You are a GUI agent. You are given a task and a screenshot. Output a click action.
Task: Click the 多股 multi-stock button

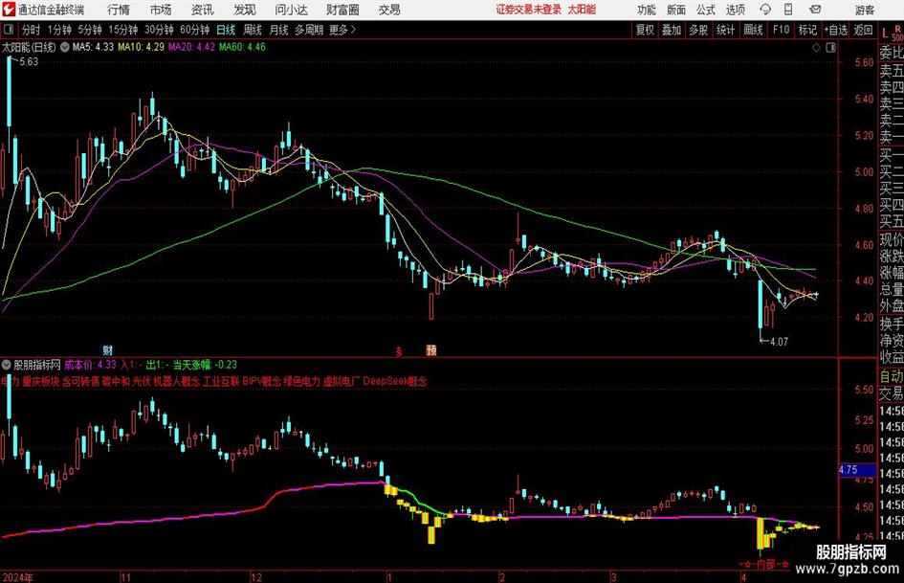[x=698, y=30]
